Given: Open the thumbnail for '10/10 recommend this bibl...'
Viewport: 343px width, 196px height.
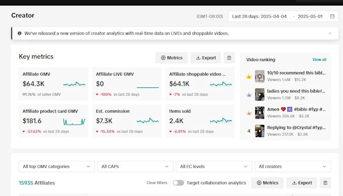Looking at the screenshot, I should click(x=260, y=76).
